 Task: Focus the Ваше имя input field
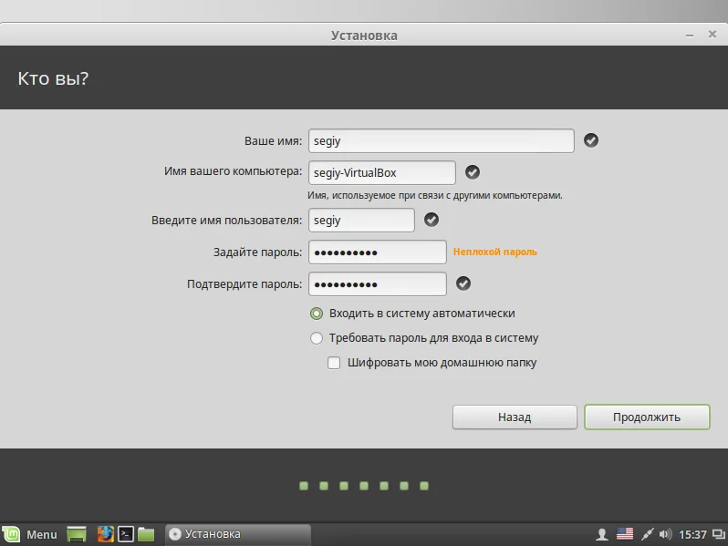[441, 141]
